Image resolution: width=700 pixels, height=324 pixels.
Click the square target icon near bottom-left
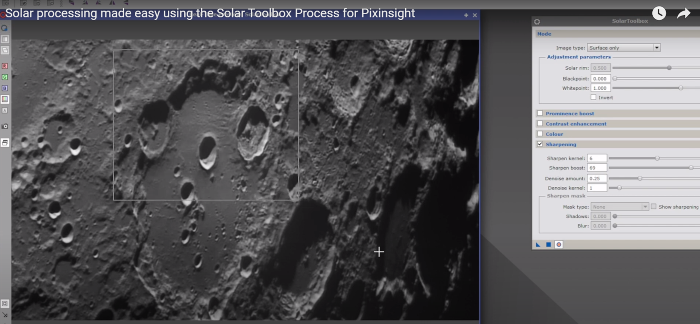[5, 303]
